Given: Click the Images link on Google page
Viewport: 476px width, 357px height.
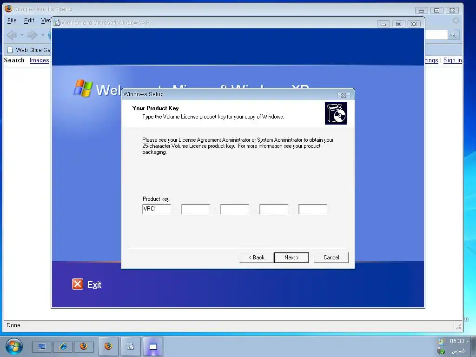Looking at the screenshot, I should [39, 60].
